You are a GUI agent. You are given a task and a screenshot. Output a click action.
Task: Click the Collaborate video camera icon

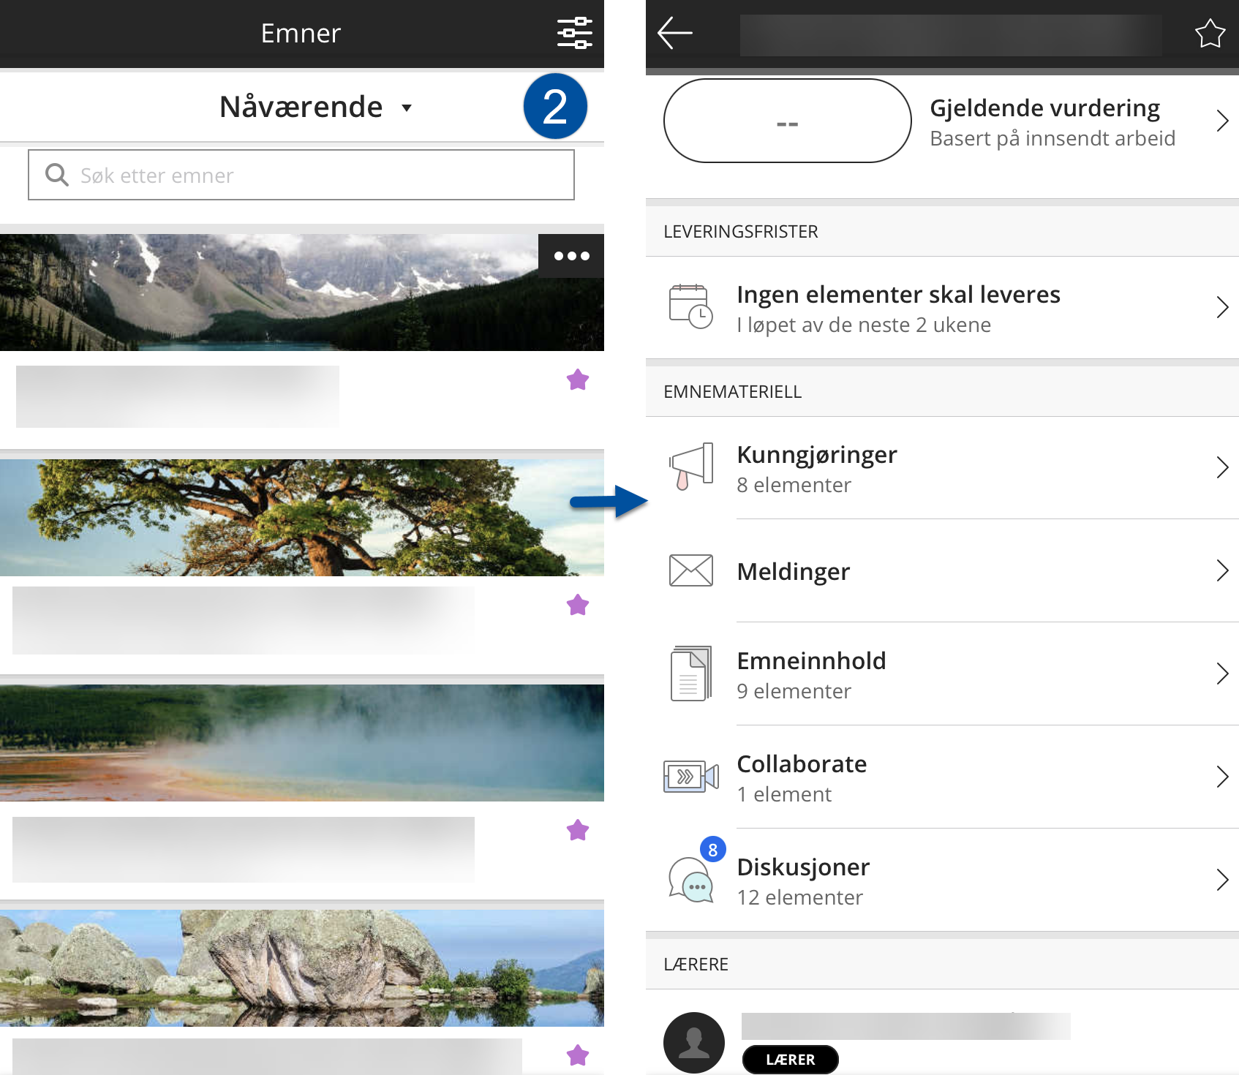click(690, 777)
